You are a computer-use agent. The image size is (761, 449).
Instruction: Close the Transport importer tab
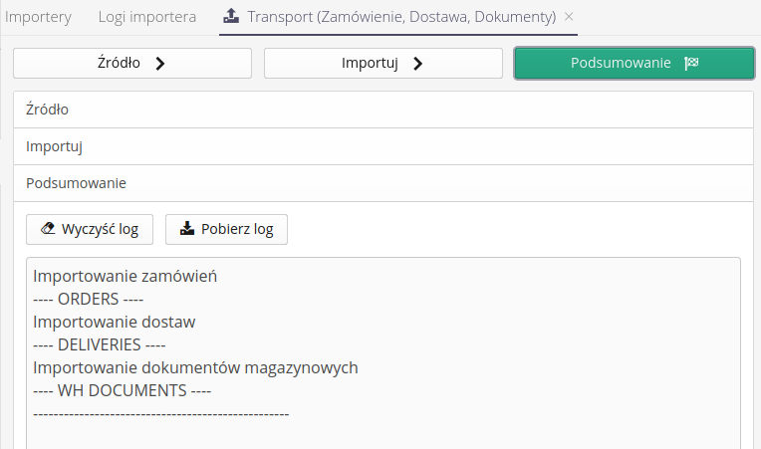point(569,17)
